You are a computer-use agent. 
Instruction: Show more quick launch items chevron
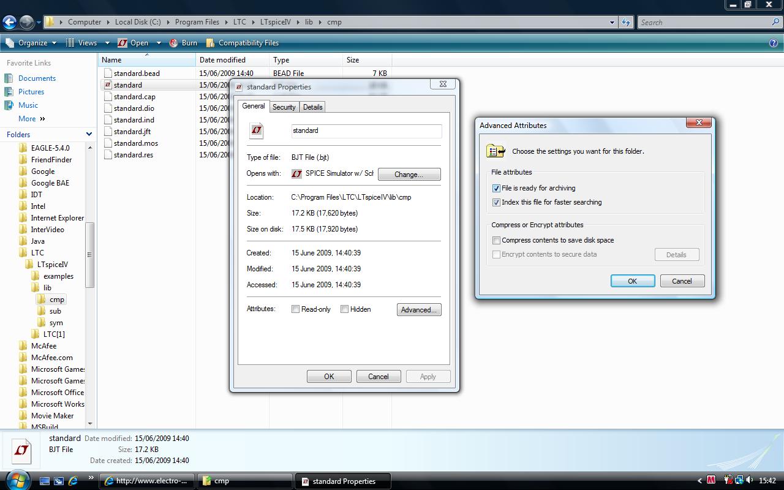coord(91,478)
